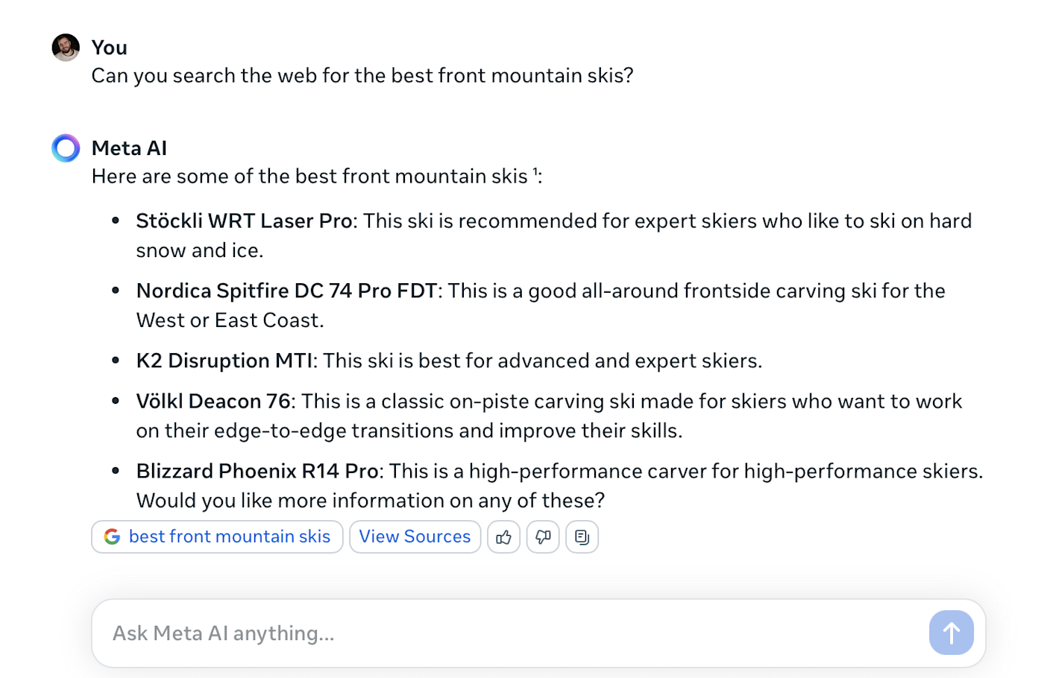
Task: Click the Blizzard Phoenix R14 Pro bold text
Action: click(x=257, y=471)
